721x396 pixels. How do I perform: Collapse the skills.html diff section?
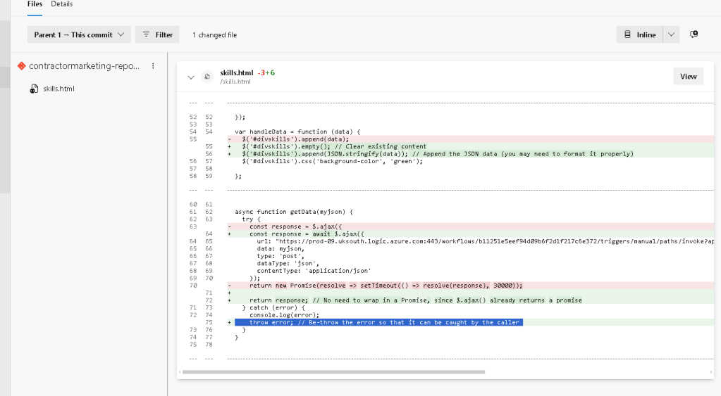point(191,77)
